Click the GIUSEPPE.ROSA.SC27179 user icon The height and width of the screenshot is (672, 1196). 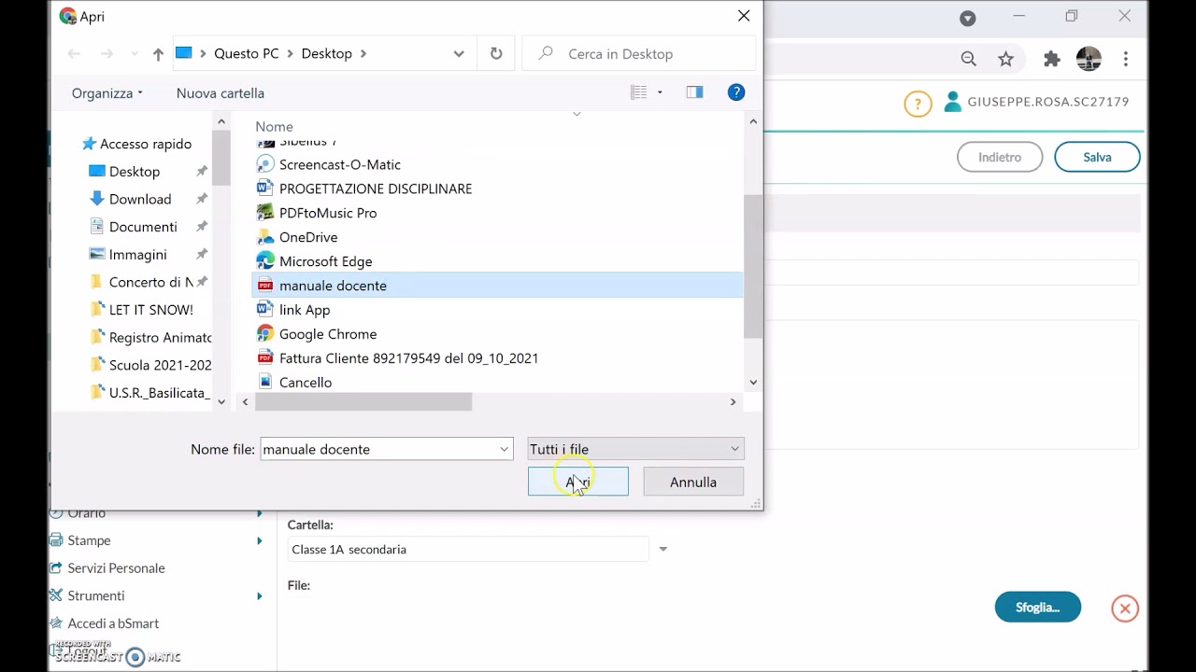pyautogui.click(x=952, y=102)
